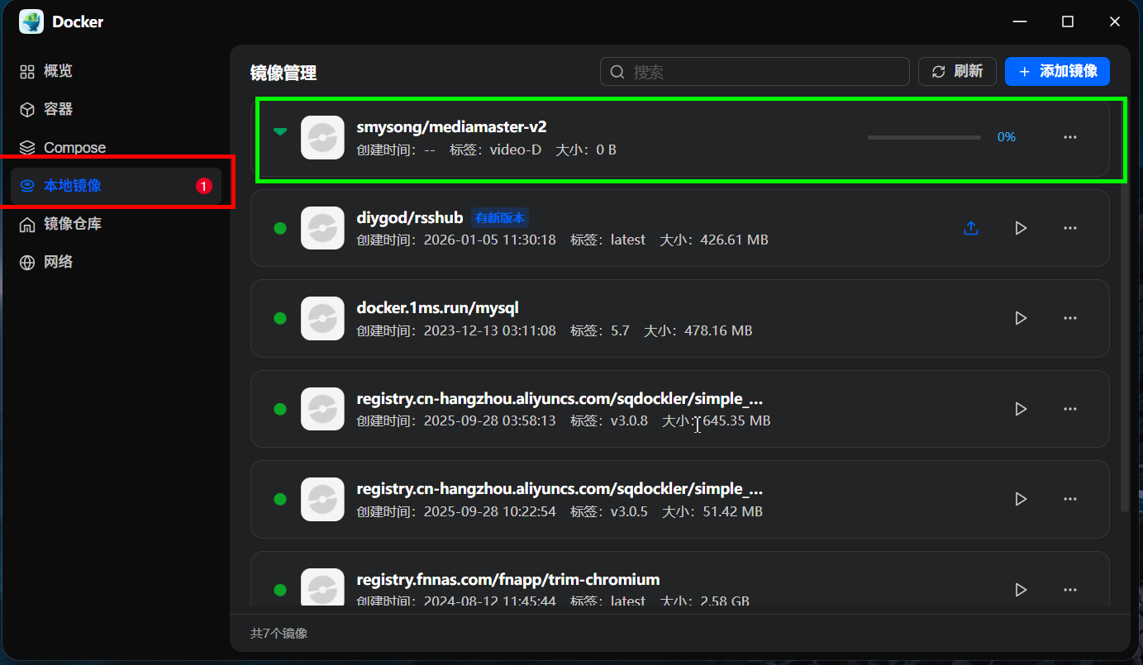The width and height of the screenshot is (1143, 665).
Task: Click the smysong/mediamaster-v2 image name
Action: pyautogui.click(x=452, y=127)
